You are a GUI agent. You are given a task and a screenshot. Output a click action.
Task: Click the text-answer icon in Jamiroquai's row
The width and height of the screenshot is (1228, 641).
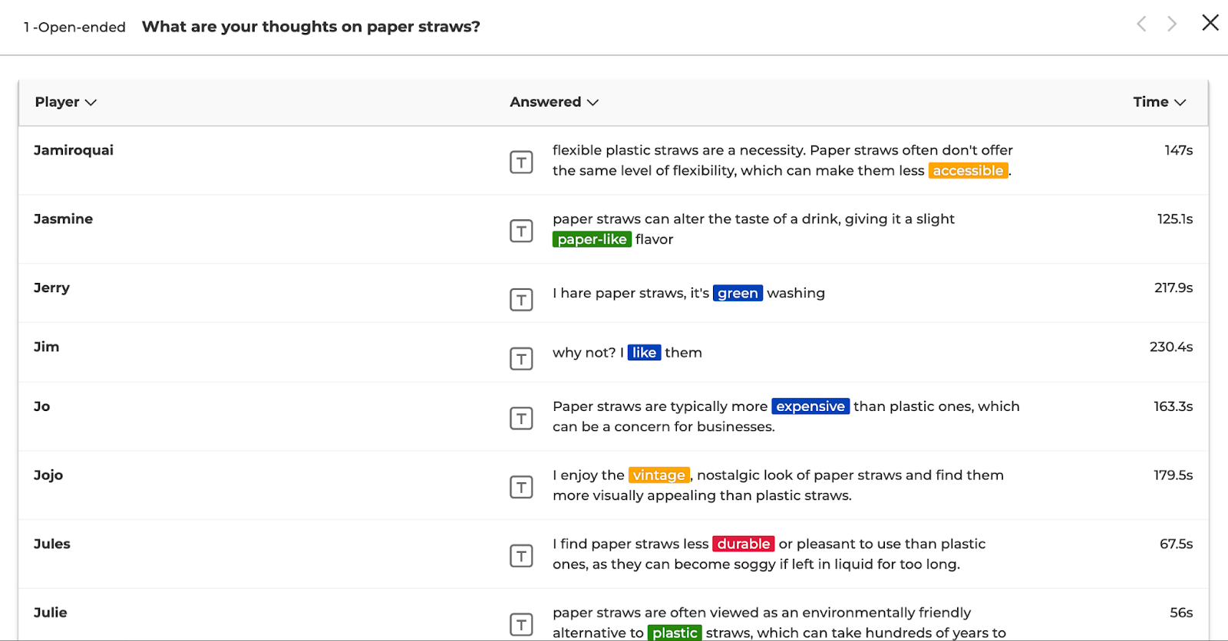point(521,162)
